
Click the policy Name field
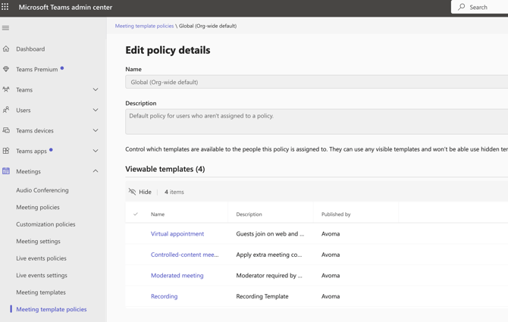(316, 82)
